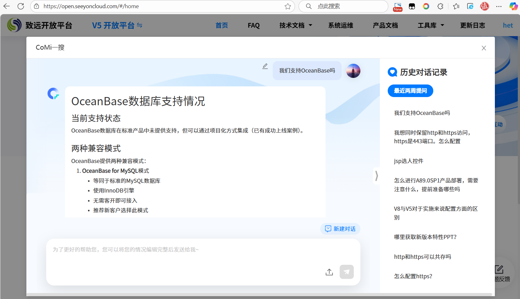Start a new chat with 新建对话
520x299 pixels.
pyautogui.click(x=340, y=229)
